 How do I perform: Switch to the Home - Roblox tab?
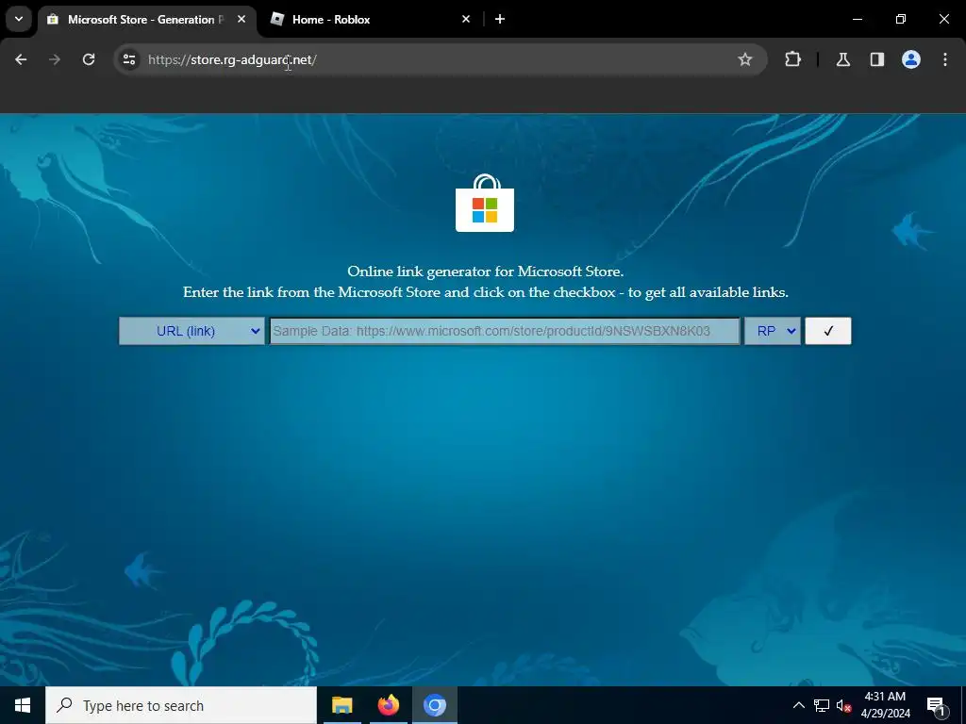pos(370,19)
